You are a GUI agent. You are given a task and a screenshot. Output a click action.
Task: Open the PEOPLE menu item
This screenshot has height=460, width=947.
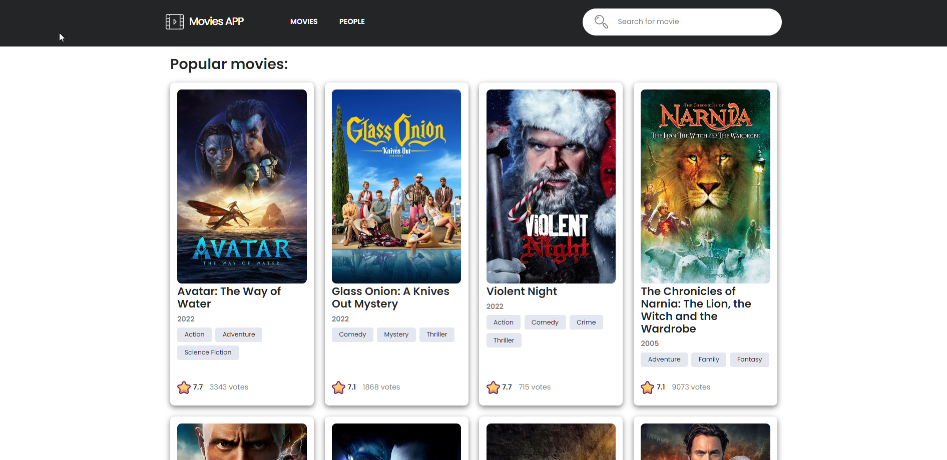click(352, 21)
